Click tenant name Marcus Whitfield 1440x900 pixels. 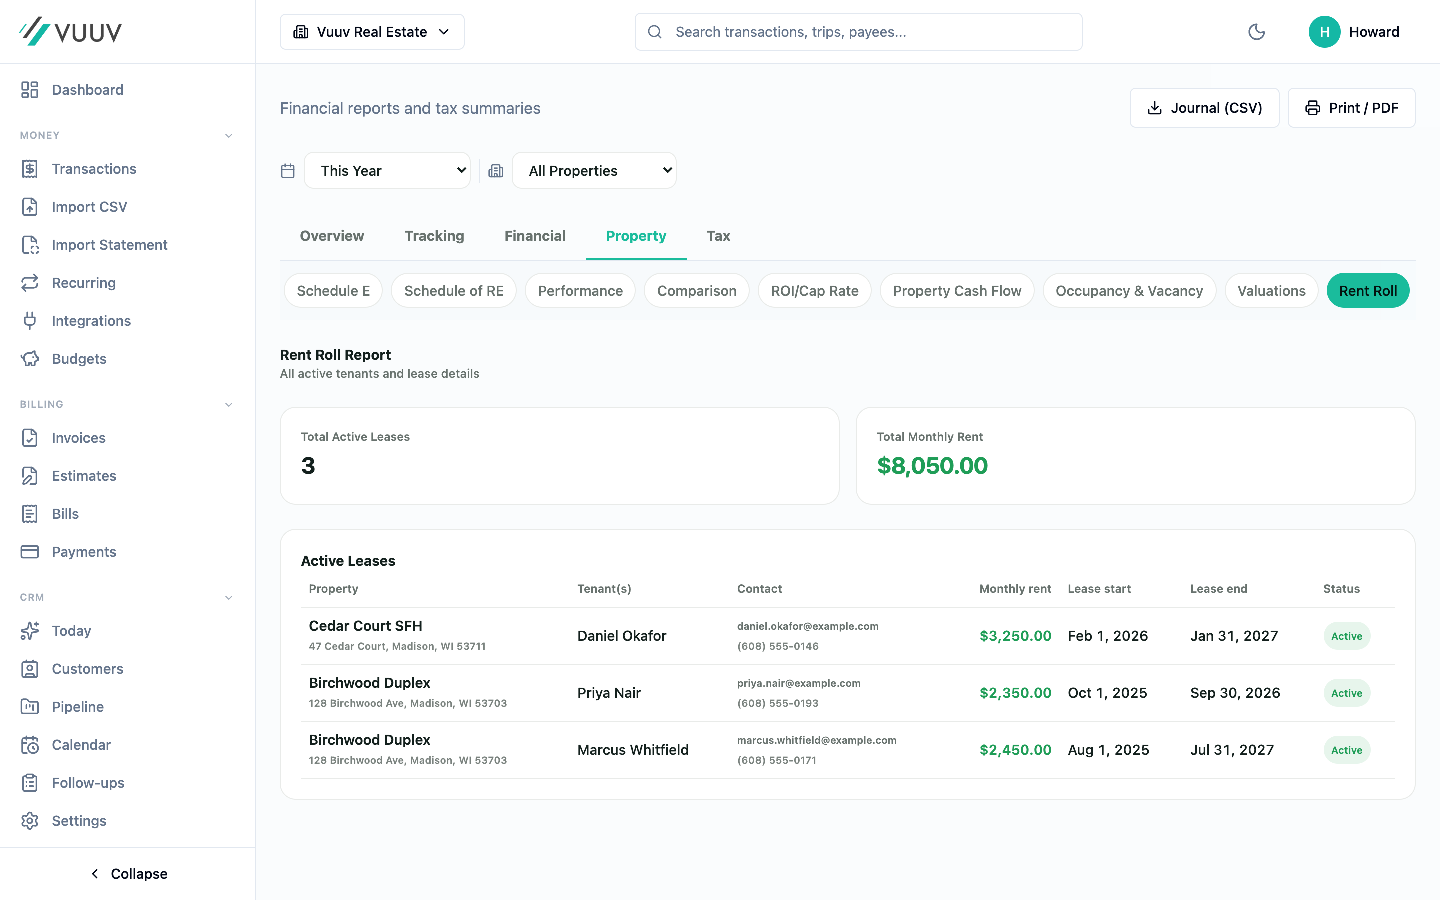(x=632, y=750)
